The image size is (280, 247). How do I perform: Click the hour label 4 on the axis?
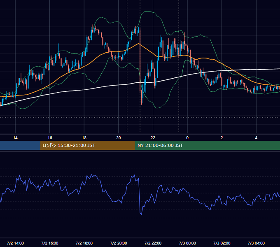tap(256, 137)
